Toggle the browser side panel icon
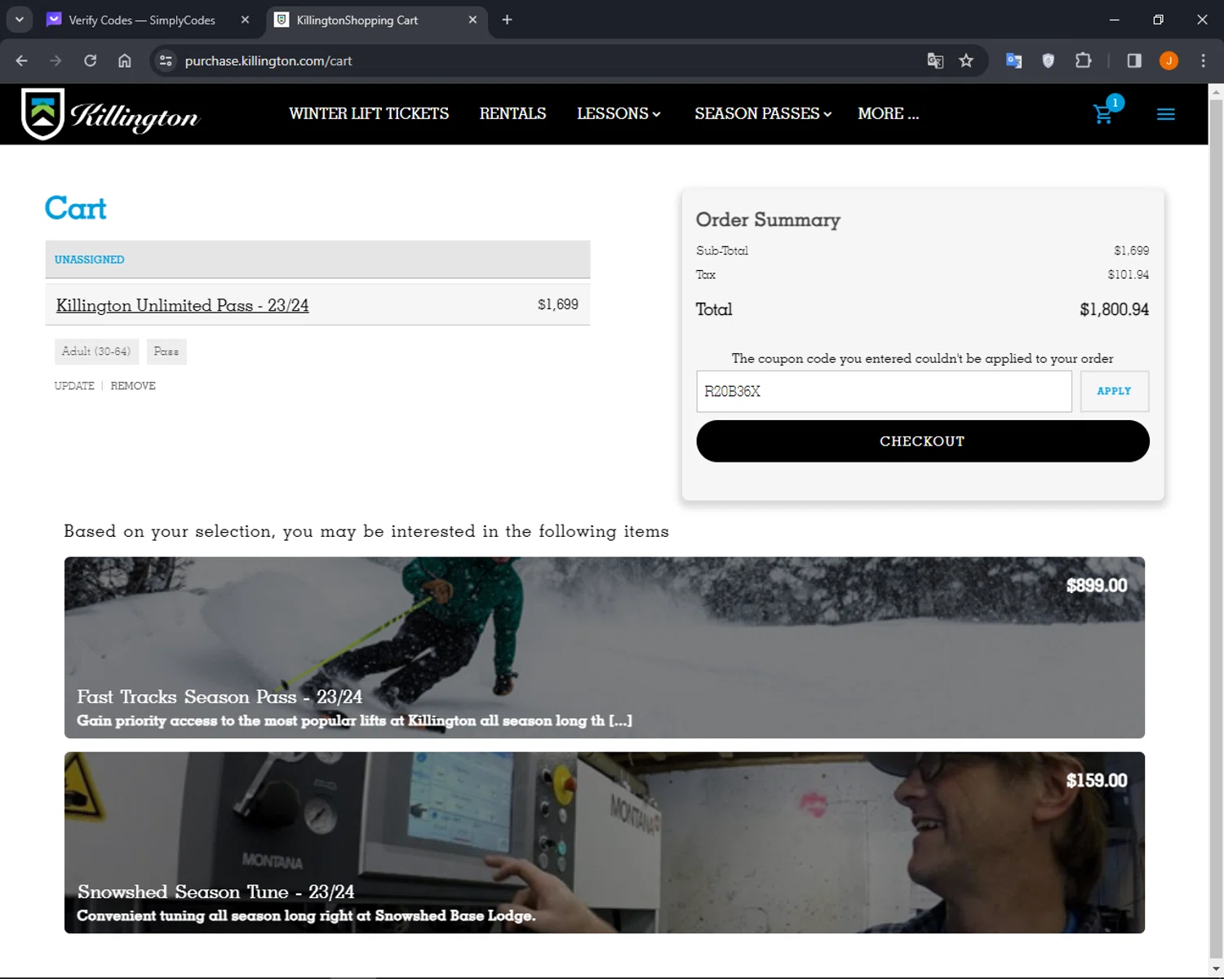This screenshot has width=1224, height=979. point(1134,60)
